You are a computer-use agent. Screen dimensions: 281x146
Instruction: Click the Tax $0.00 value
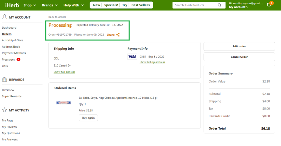(x=266, y=109)
